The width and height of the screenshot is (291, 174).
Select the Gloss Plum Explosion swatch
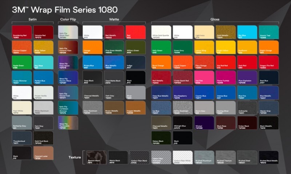click(247, 77)
